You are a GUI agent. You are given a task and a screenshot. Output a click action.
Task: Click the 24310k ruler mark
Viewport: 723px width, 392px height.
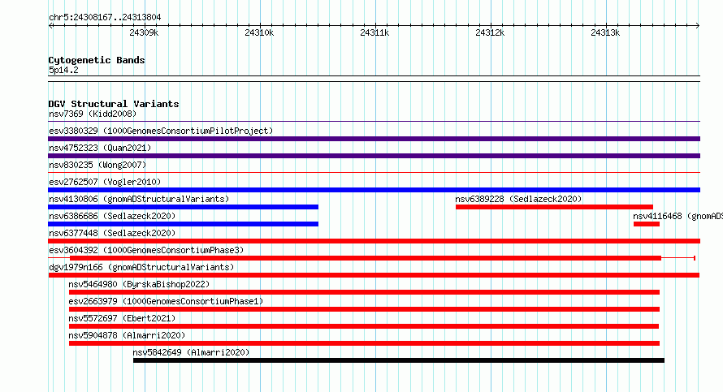click(x=259, y=32)
